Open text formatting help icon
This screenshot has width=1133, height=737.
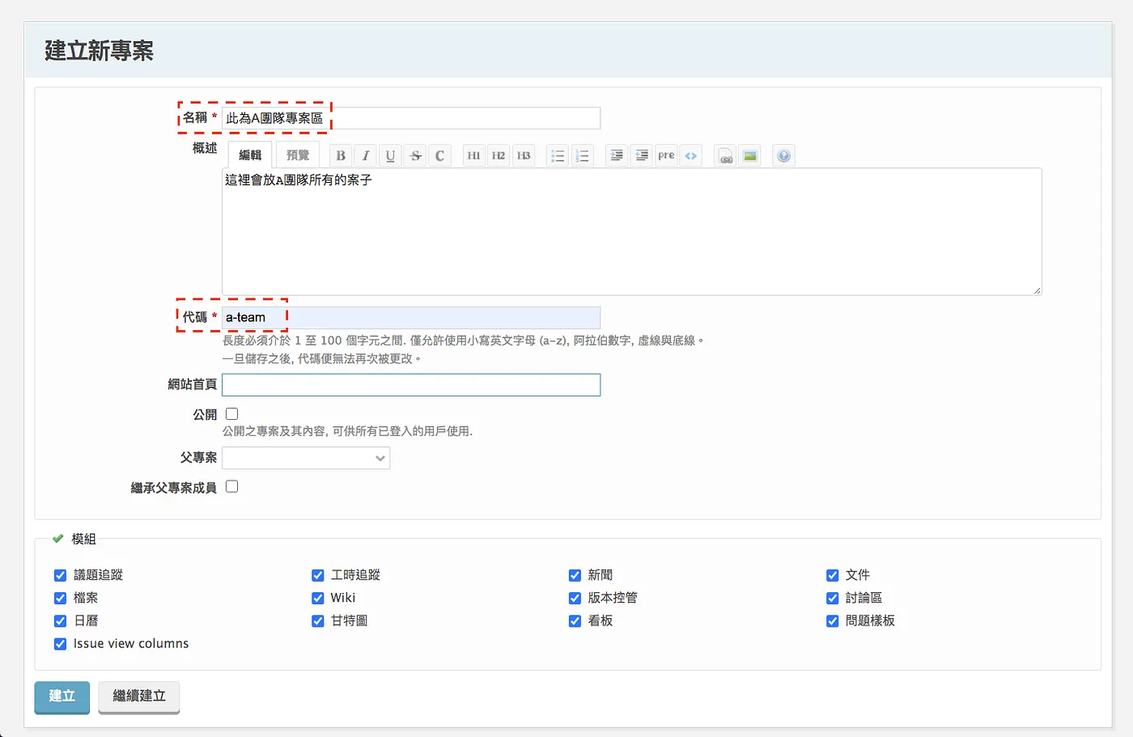coord(784,155)
